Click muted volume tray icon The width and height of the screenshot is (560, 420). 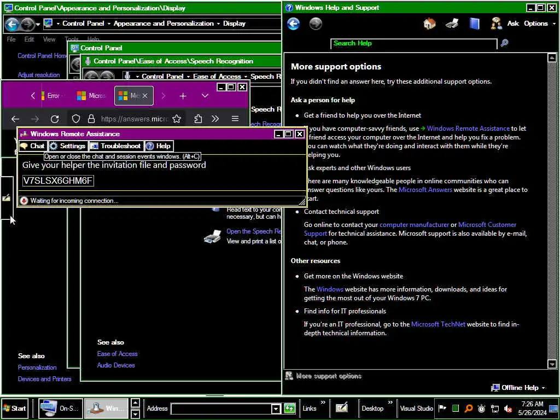pos(507,408)
